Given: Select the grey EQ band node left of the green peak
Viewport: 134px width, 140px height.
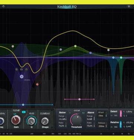Looking at the screenshot, I should pos(61,50).
